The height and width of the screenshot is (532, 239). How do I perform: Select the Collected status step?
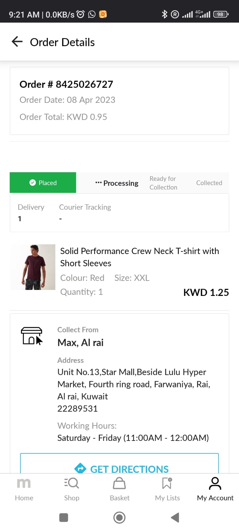tap(209, 183)
